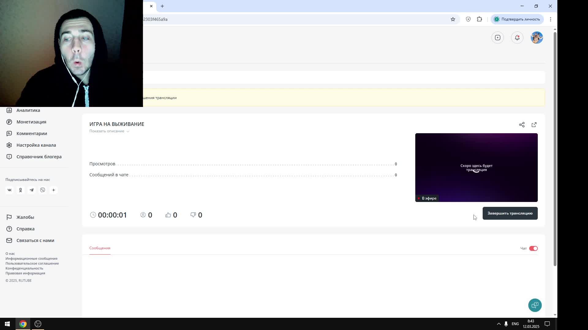Bookmark page with star icon
The image size is (588, 330).
pyautogui.click(x=453, y=19)
